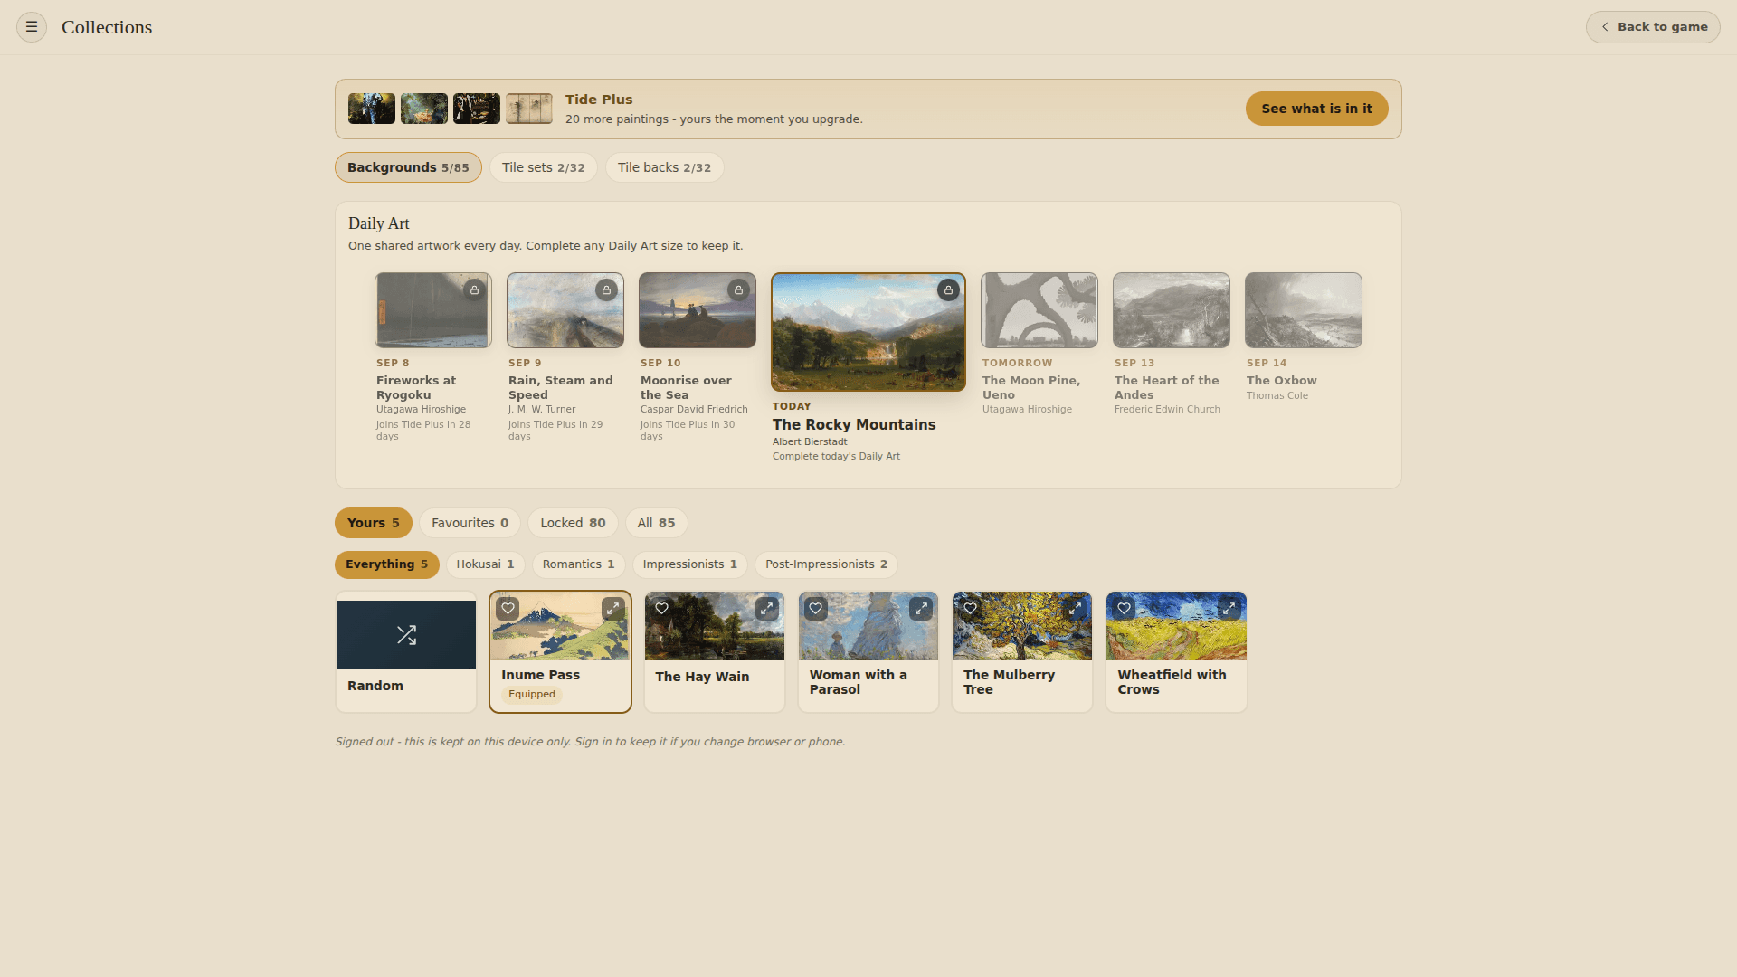
Task: Select Wheatfield with Crows card title
Action: tap(1172, 682)
